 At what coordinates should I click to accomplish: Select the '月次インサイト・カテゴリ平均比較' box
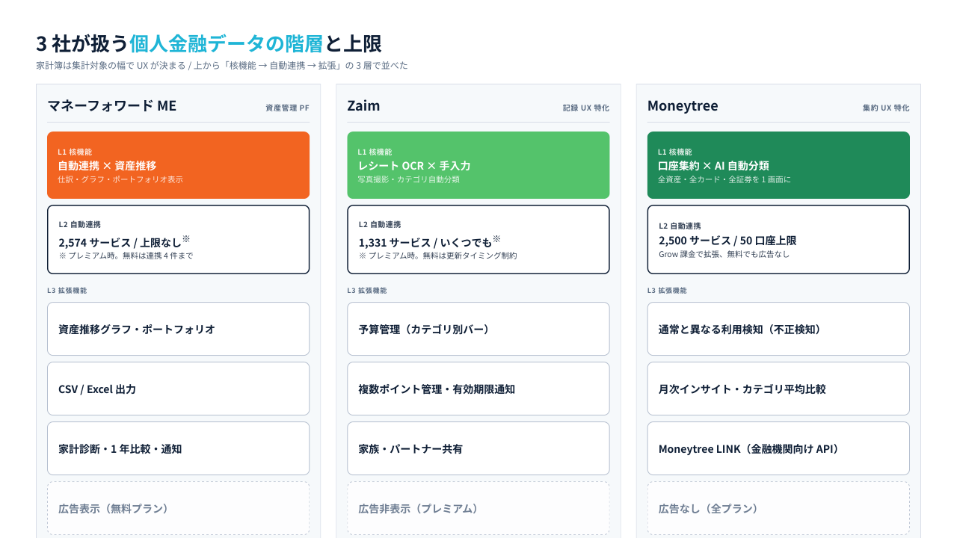[778, 389]
